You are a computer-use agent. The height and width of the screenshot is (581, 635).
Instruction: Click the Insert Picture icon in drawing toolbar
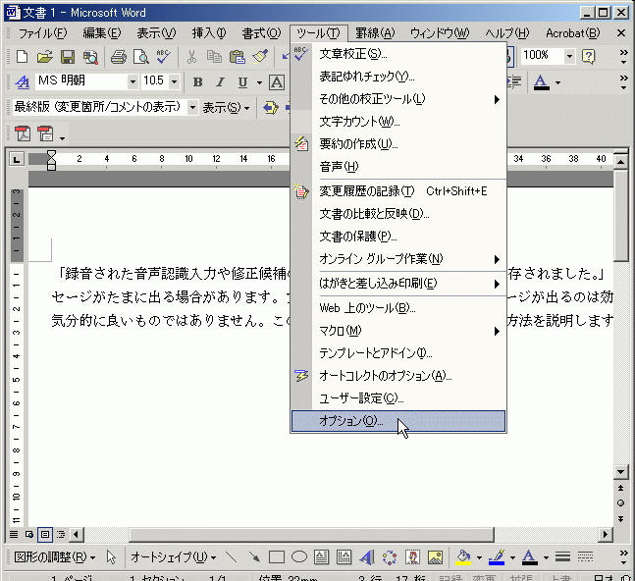pos(435,557)
